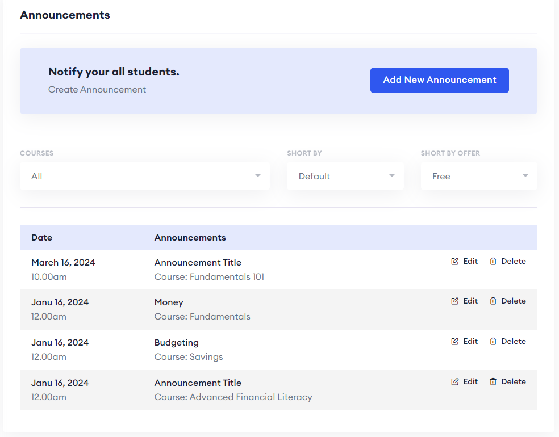Click the Edit link next to the Money announcement
The image size is (559, 437).
click(470, 301)
